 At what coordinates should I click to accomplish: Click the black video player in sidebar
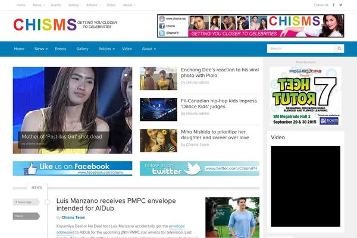click(x=306, y=186)
